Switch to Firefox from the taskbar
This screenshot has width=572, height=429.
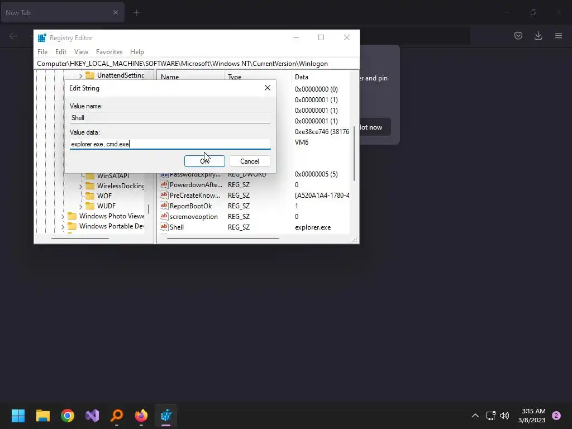[141, 416]
